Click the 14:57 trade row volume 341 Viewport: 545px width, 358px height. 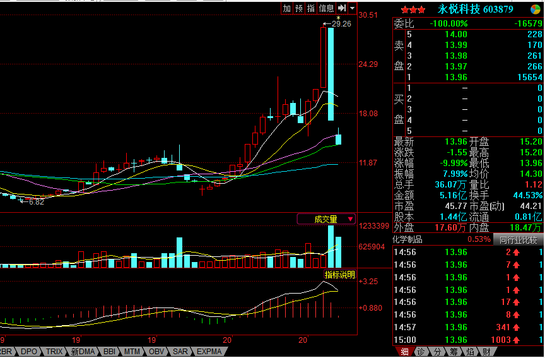coord(503,328)
